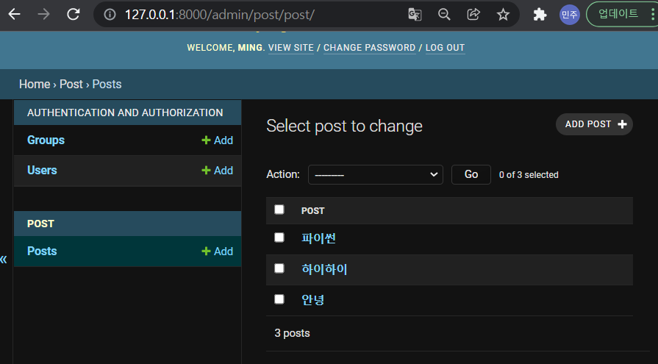Open the 하이하이 post
This screenshot has width=658, height=364.
tap(324, 269)
